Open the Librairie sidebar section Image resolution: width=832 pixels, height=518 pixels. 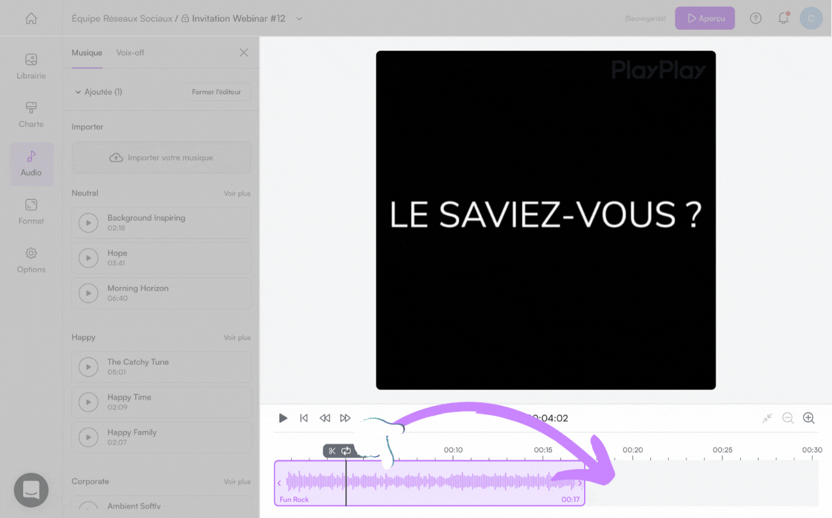[31, 66]
